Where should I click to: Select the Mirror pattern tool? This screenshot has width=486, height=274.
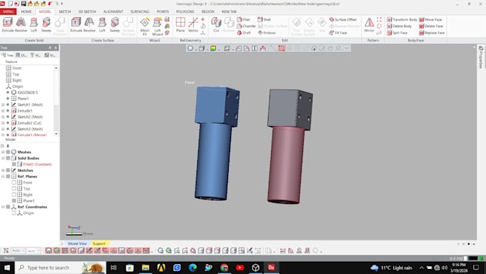coord(370,24)
